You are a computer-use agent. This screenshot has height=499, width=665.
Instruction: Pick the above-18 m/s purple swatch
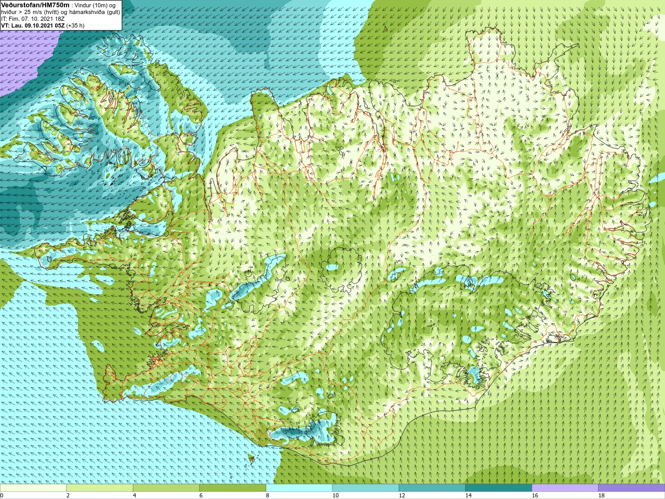[x=632, y=488]
